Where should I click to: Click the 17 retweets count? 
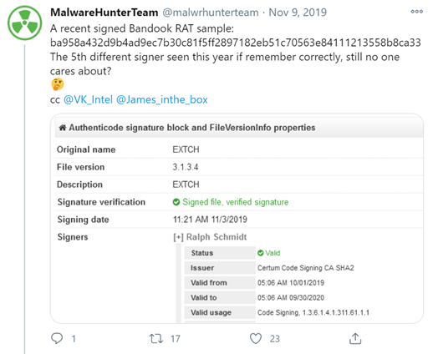176,339
